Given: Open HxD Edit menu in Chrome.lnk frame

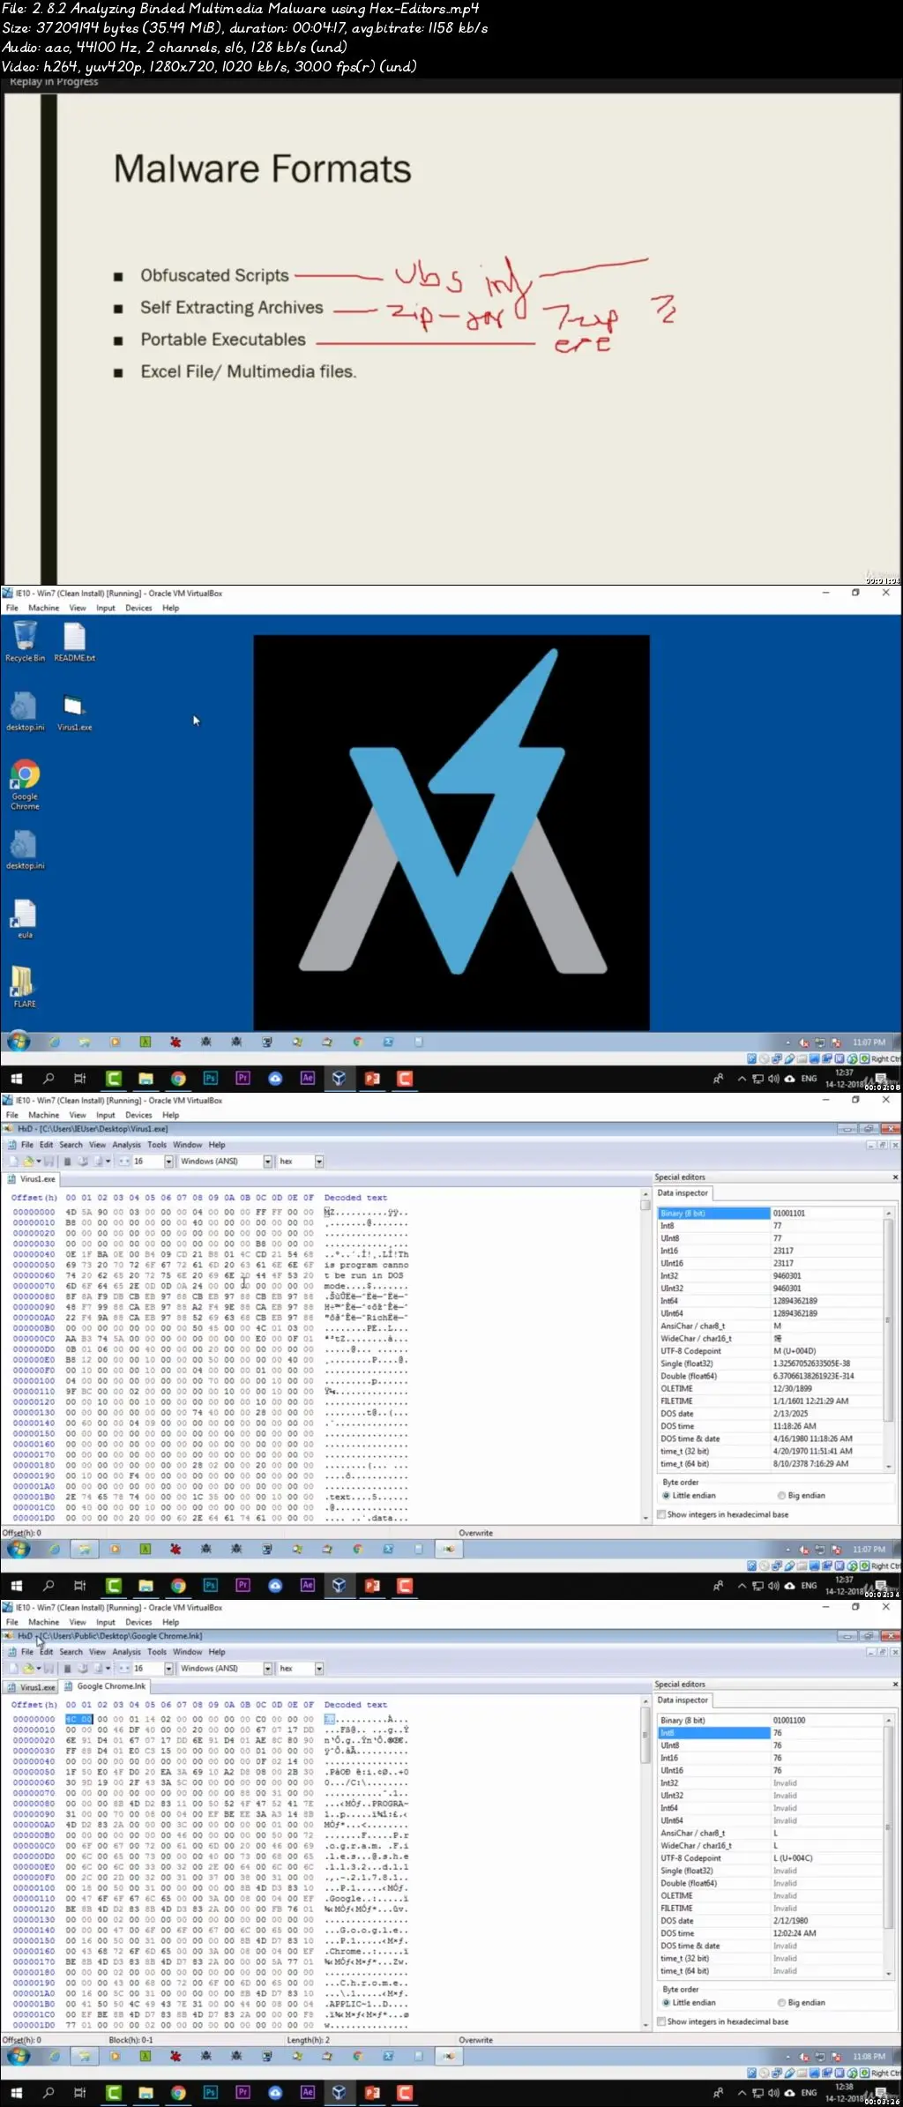Looking at the screenshot, I should [47, 1652].
